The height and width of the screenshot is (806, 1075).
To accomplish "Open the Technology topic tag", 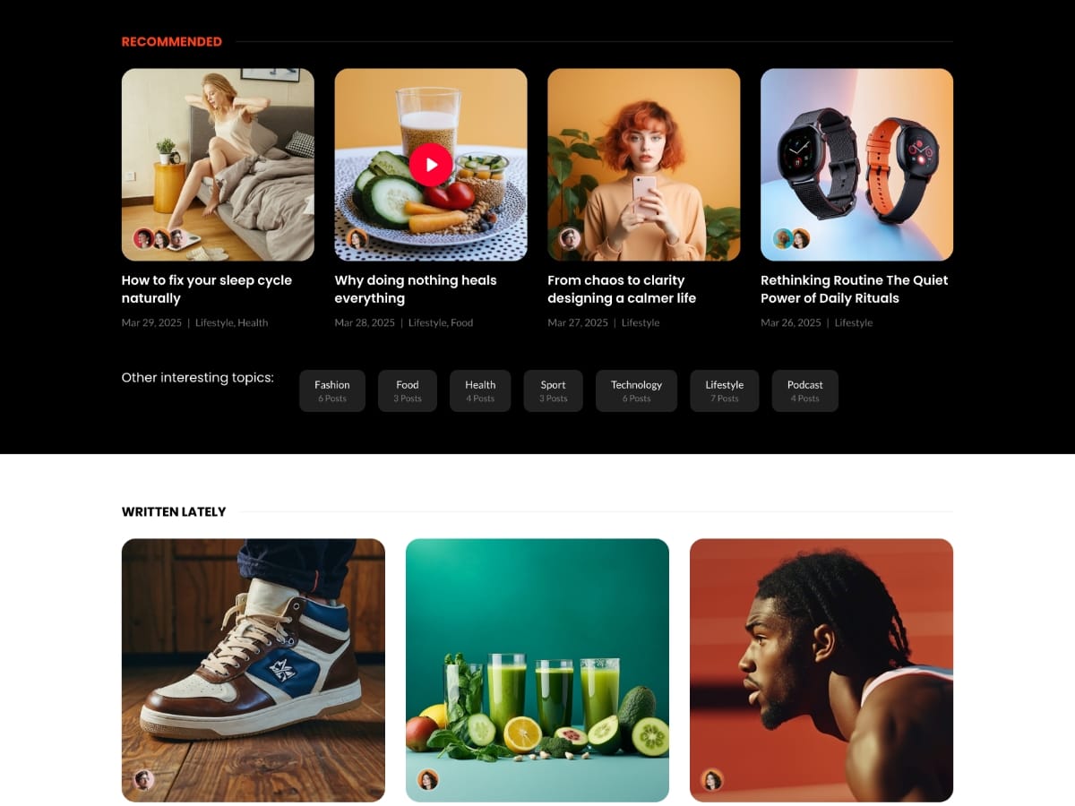I will click(x=636, y=390).
